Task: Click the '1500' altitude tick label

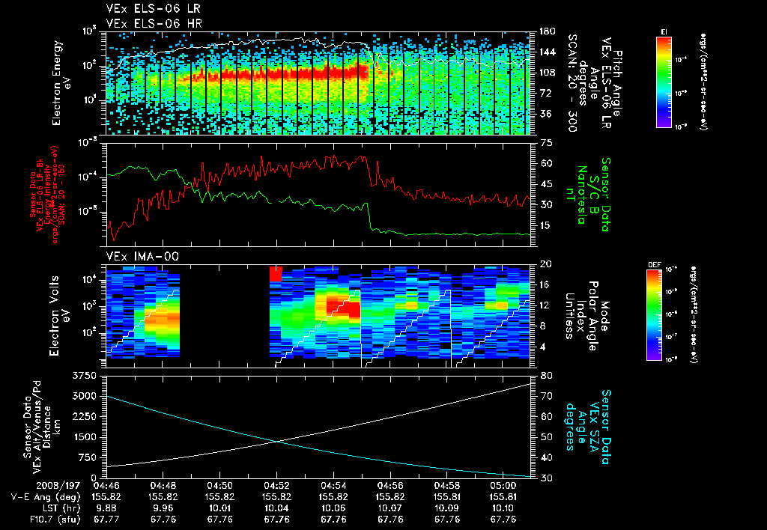Action: coord(84,437)
